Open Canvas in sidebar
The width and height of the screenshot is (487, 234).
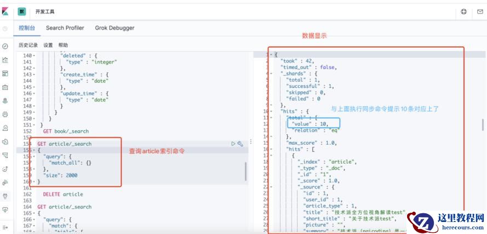click(5, 87)
